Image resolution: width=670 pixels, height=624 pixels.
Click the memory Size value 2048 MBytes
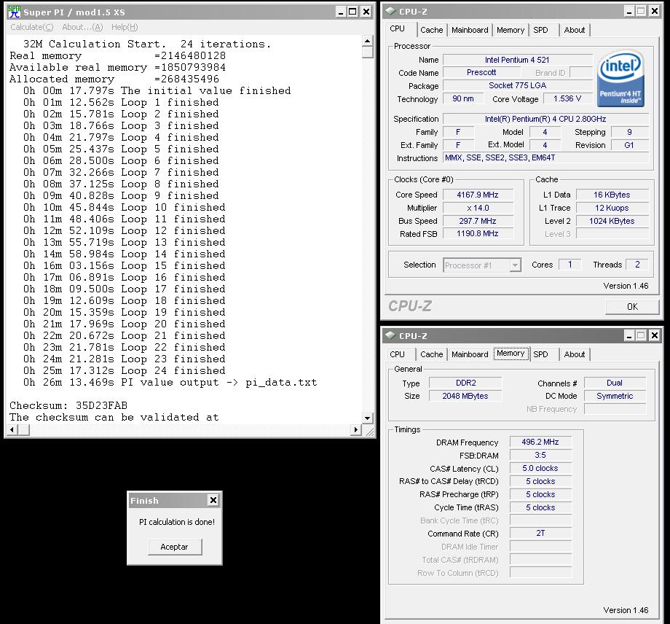pos(465,396)
